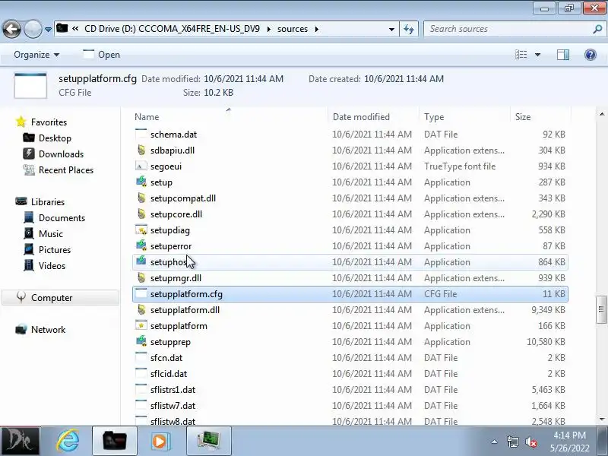Click the search magnifier icon
Viewport: 608px width, 456px height.
click(x=597, y=29)
